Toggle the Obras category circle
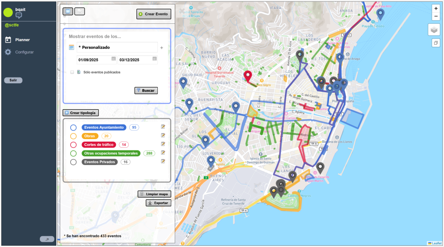The image size is (444, 247). pos(73,136)
